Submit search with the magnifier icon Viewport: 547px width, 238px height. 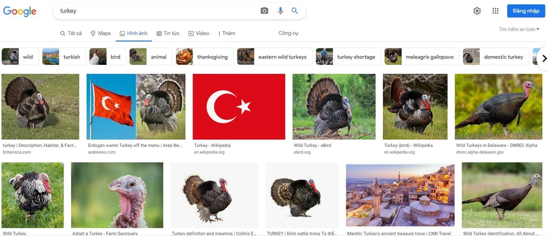click(x=295, y=11)
